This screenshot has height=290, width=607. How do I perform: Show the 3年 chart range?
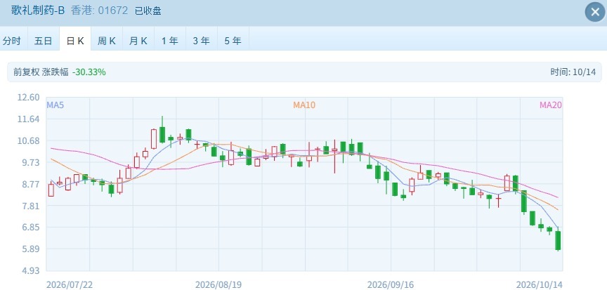point(202,41)
